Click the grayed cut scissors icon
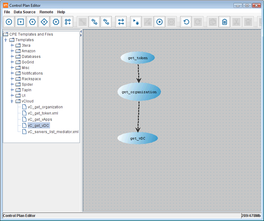 click(236, 22)
